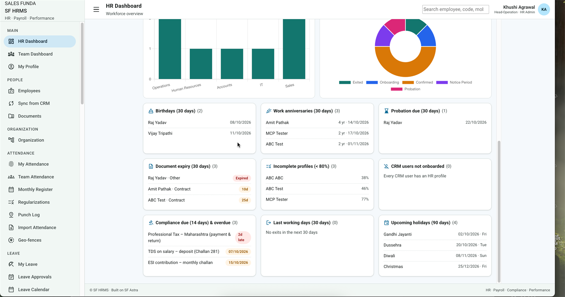Click the Sync from CRM icon
Image resolution: width=565 pixels, height=297 pixels.
point(11,104)
